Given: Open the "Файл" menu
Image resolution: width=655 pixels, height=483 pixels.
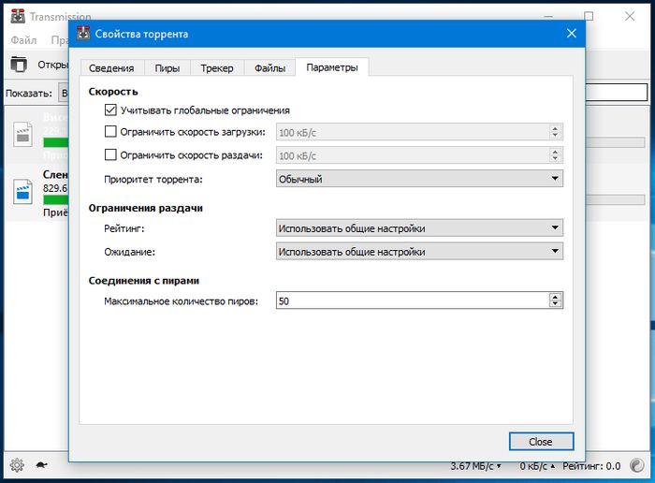Looking at the screenshot, I should pos(23,40).
